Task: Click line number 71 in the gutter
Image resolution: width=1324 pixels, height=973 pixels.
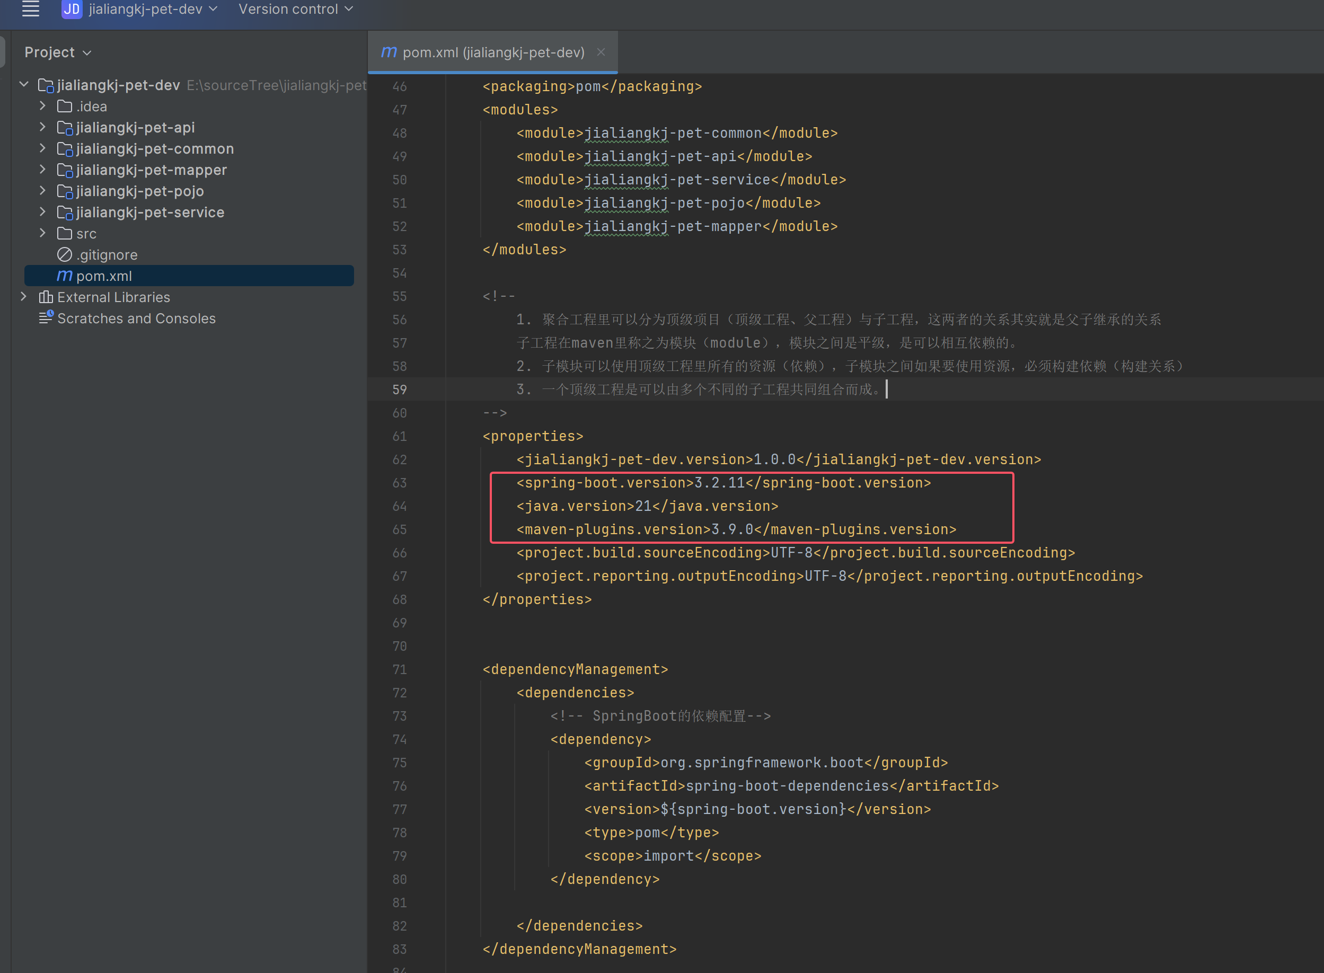Action: [400, 670]
